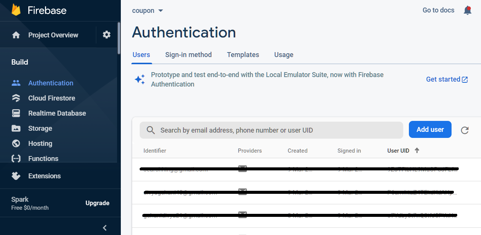The width and height of the screenshot is (481, 235).
Task: Click the Identifier column header
Action: [155, 151]
